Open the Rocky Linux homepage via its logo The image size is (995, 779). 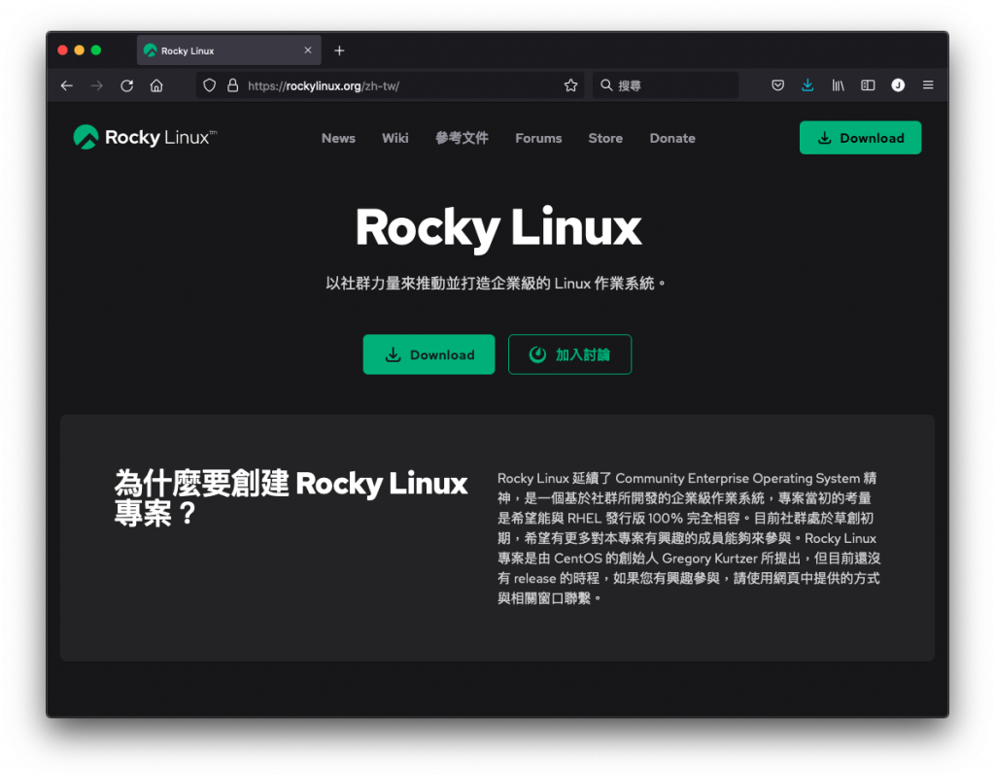pyautogui.click(x=142, y=137)
